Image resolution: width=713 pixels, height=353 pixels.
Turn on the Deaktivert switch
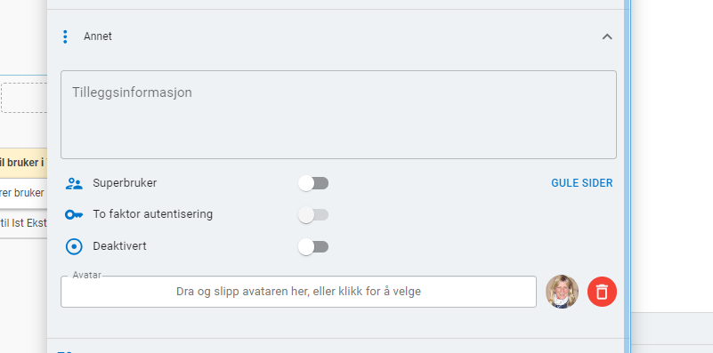point(312,246)
